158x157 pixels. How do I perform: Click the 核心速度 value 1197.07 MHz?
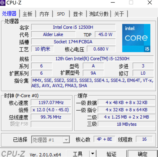51,102
